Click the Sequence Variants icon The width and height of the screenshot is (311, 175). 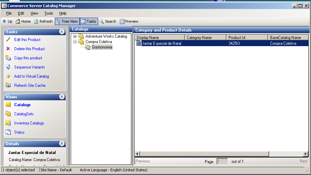(8, 67)
